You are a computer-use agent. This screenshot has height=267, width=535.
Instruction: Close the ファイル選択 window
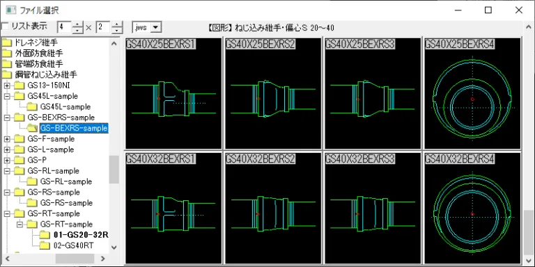click(518, 10)
